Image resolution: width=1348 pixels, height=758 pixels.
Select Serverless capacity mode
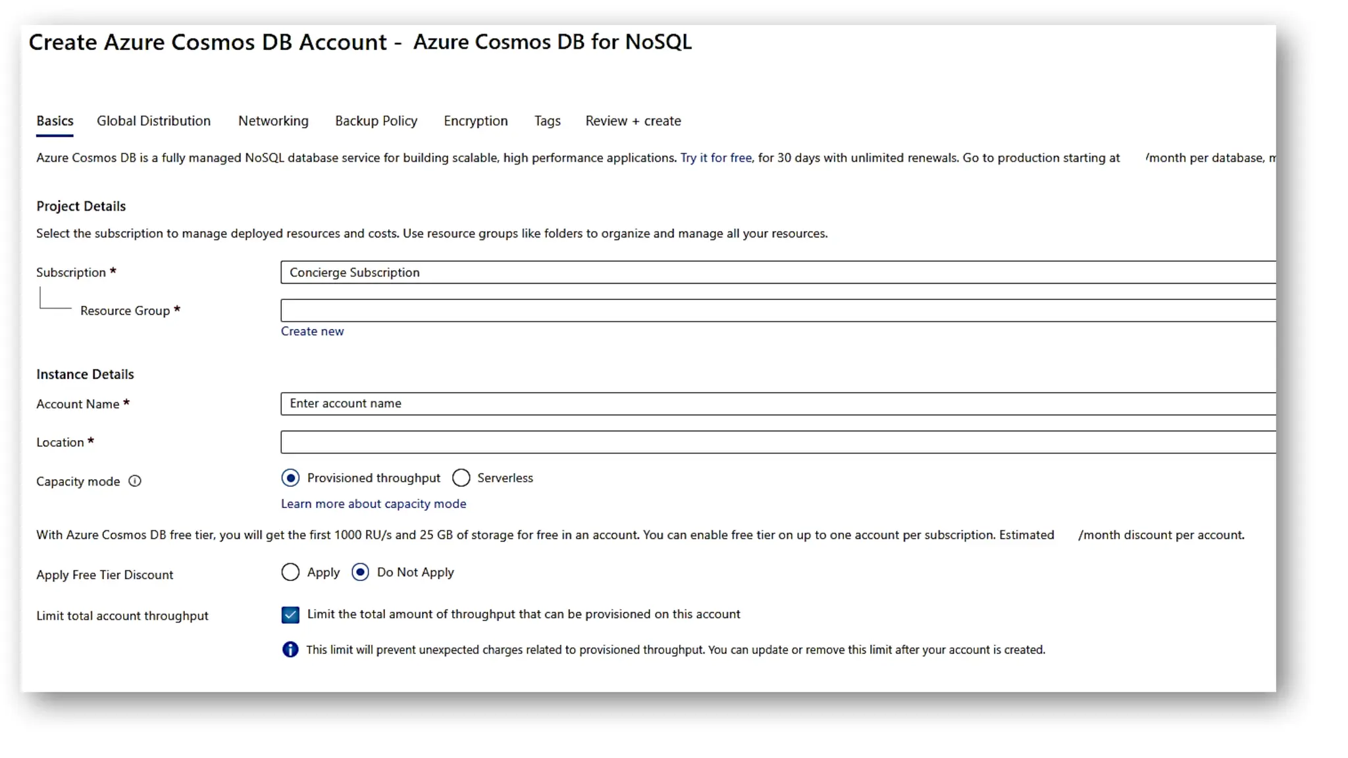[x=461, y=478]
